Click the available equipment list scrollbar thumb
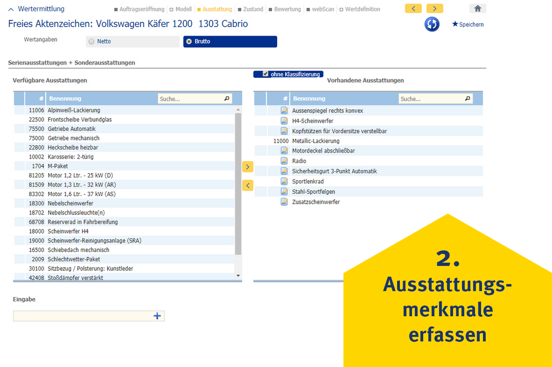 (238, 183)
